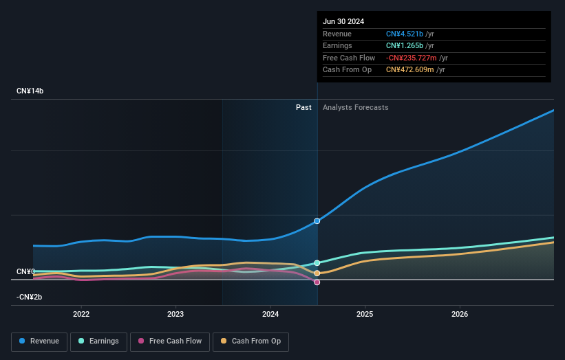Toggle the Earnings series legend button
565x360 pixels.
coord(98,341)
